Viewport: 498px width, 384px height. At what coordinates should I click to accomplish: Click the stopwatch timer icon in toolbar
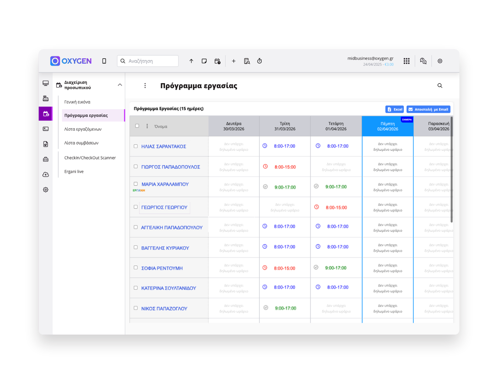tap(260, 61)
